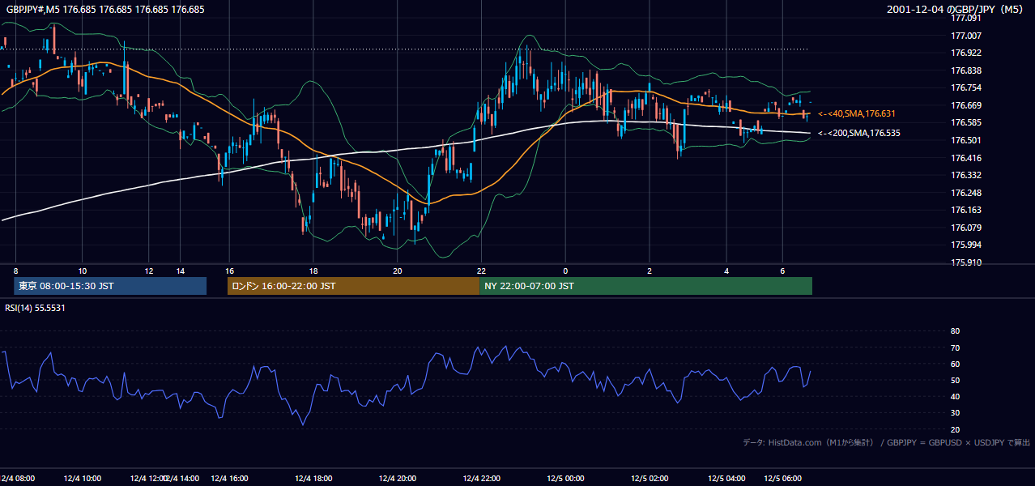The image size is (1035, 486).
Task: Click the 40 SMA 176.631 label
Action: 858,114
